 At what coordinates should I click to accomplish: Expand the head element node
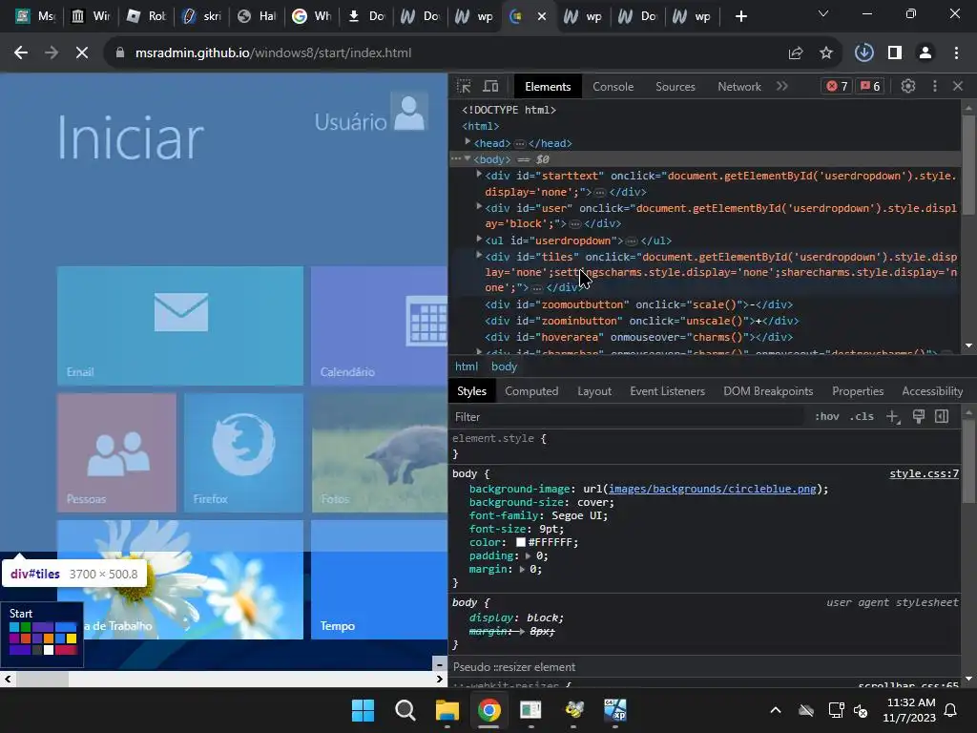pyautogui.click(x=468, y=142)
